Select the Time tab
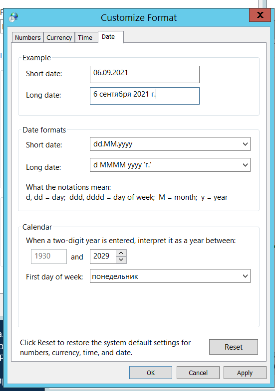Viewport: 275px width, 391px height. tap(85, 37)
